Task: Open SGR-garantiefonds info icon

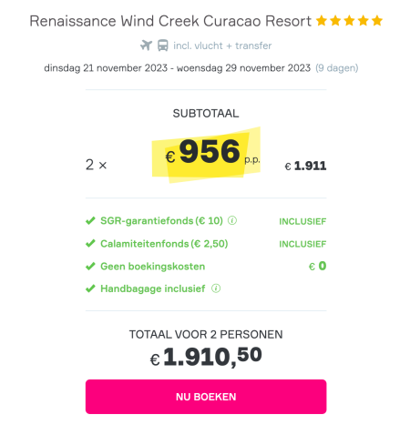Action: [x=232, y=220]
